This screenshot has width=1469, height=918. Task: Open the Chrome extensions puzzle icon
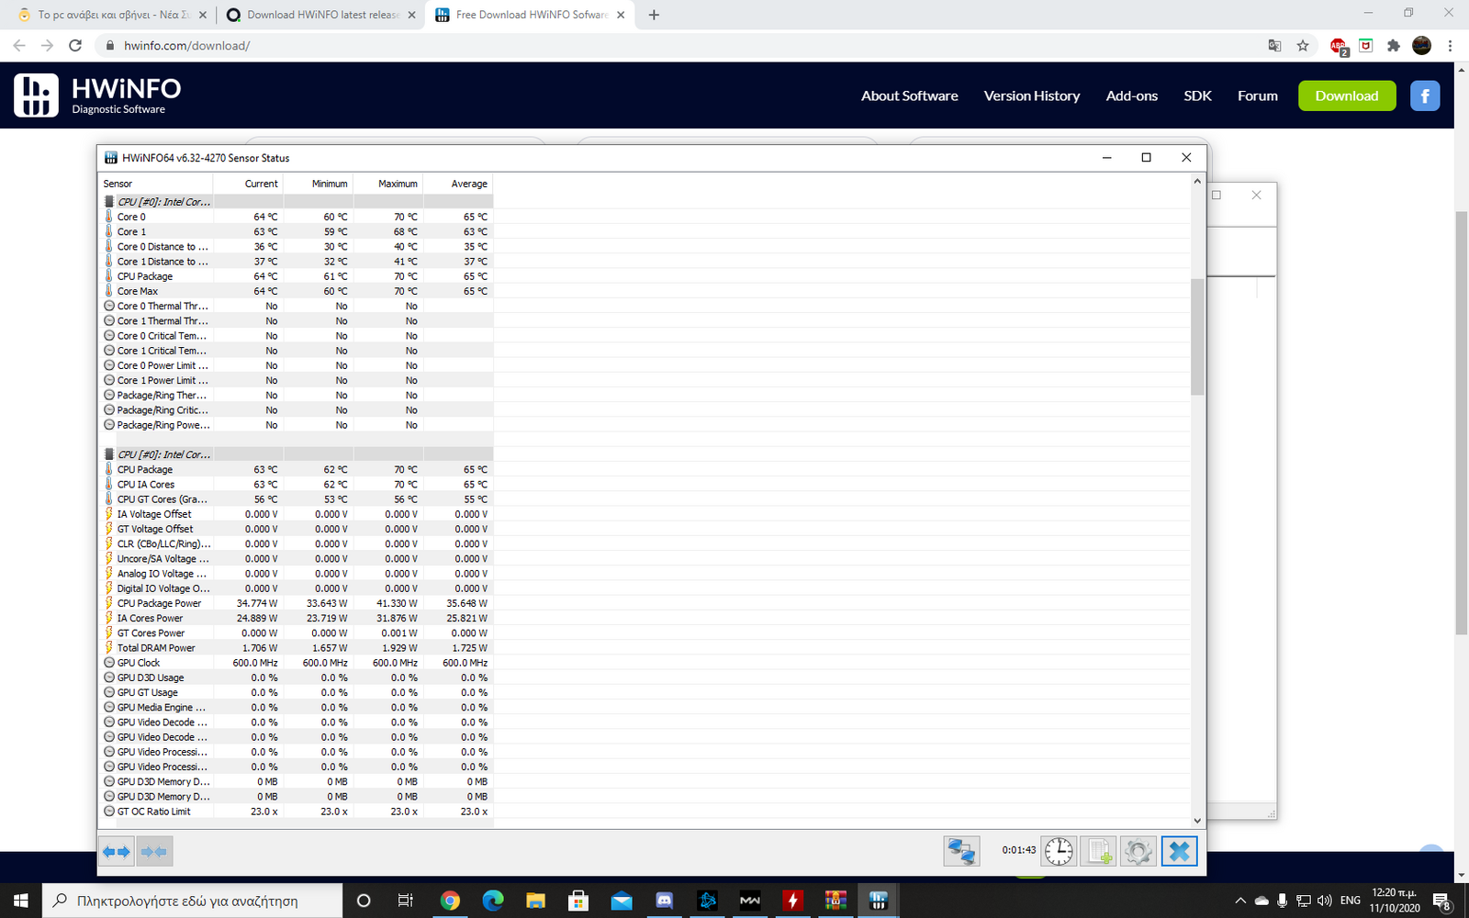coord(1394,45)
